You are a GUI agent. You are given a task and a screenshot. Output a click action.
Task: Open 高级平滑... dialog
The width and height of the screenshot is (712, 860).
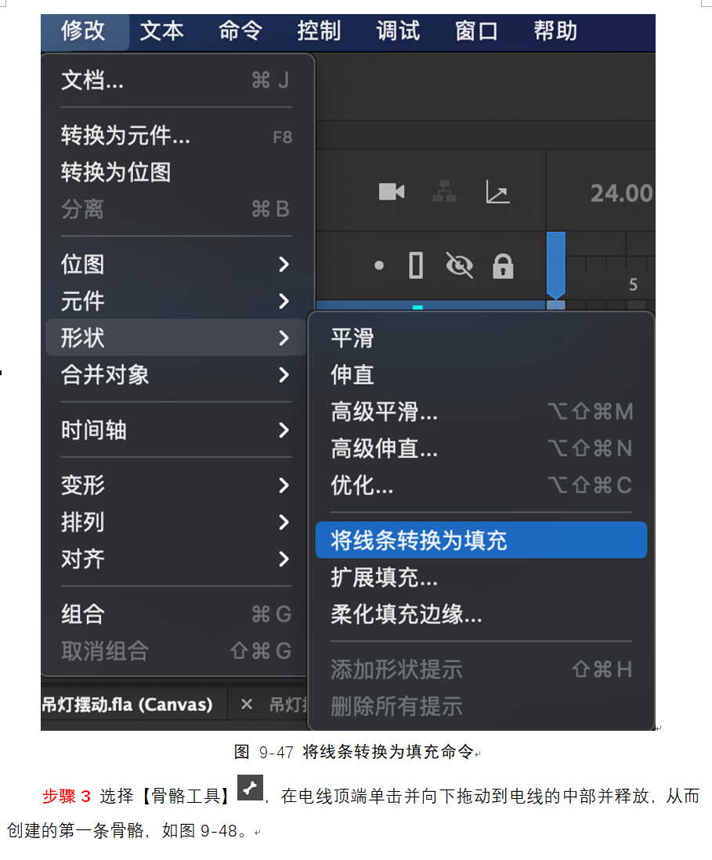coord(481,412)
